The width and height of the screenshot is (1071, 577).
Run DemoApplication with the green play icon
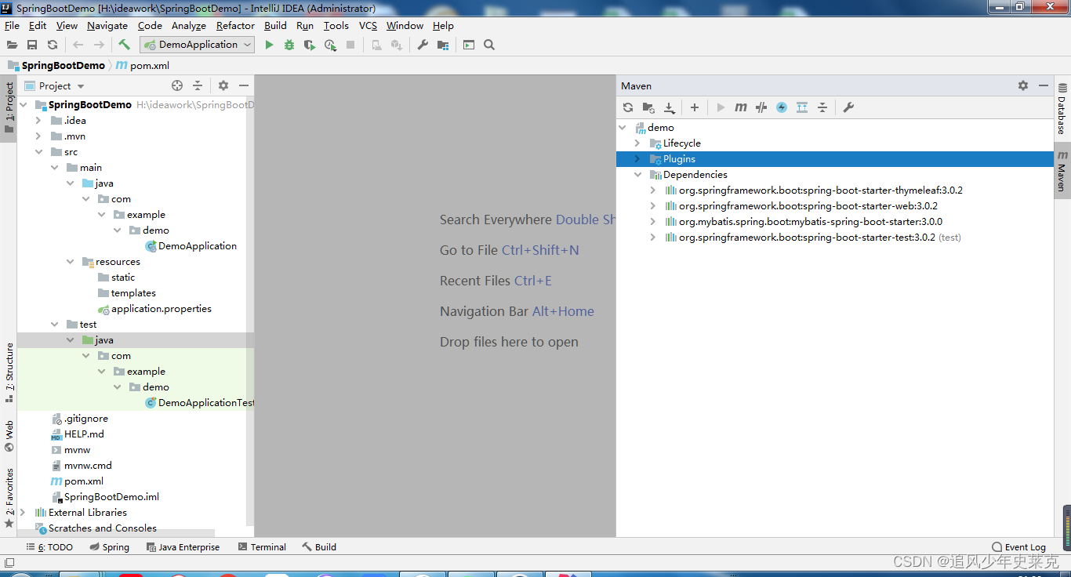click(269, 45)
